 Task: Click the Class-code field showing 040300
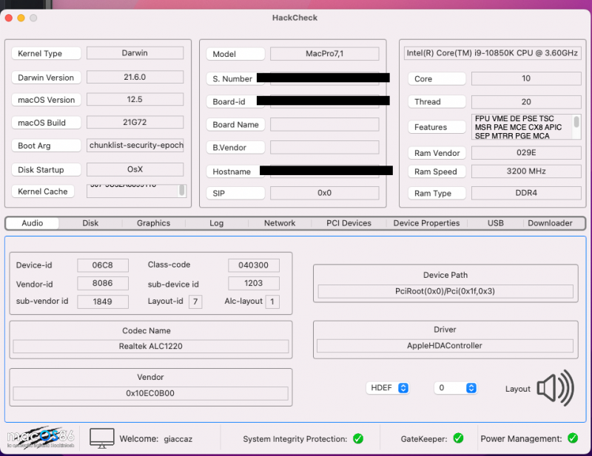pos(254,265)
